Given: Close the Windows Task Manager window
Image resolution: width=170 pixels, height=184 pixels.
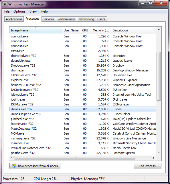Looking at the screenshot, I should [161, 3].
